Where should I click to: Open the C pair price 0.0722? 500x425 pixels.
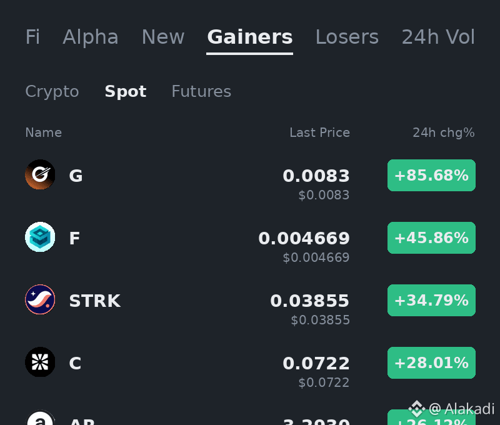coord(316,364)
